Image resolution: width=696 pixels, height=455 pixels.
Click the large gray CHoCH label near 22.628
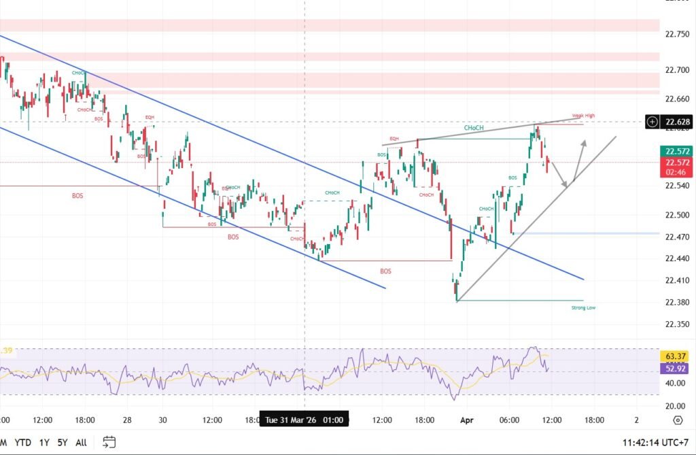pyautogui.click(x=474, y=128)
